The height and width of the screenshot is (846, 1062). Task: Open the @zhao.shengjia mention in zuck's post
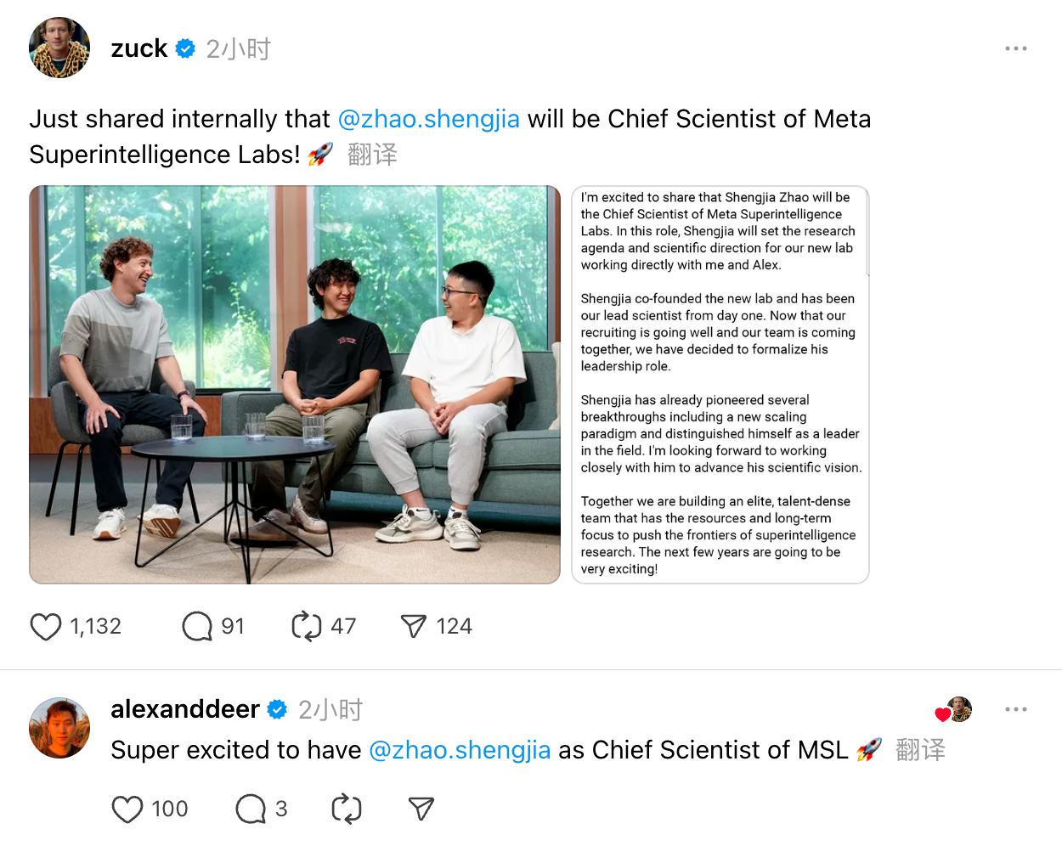pyautogui.click(x=429, y=119)
